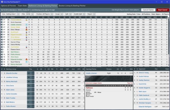The image size is (170, 110).
Task: Click the tired icon beside Brad Brach
Action: click(x=26, y=32)
